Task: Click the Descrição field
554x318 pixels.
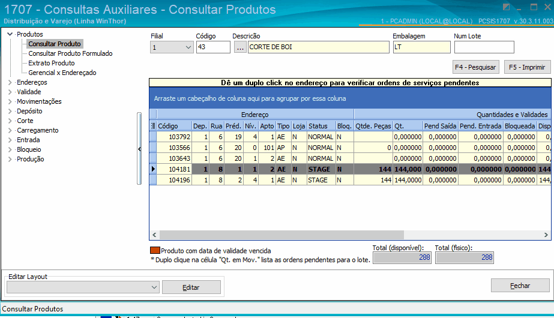Action: point(318,47)
